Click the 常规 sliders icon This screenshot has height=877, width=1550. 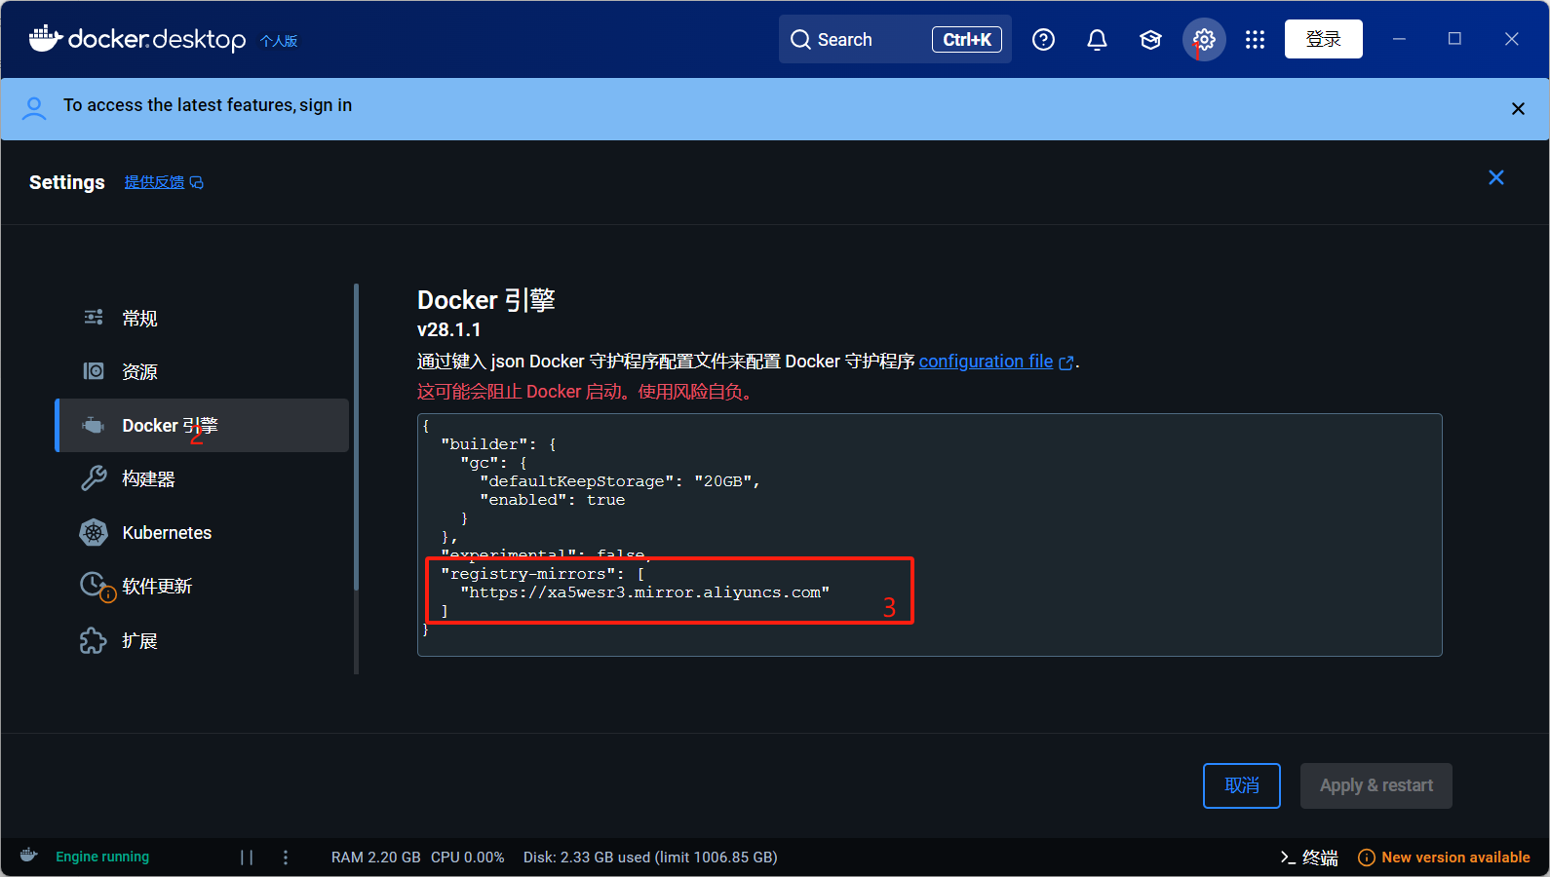pyautogui.click(x=94, y=317)
